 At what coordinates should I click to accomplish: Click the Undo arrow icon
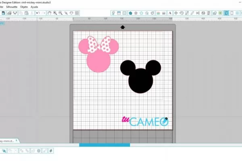click(38, 13)
